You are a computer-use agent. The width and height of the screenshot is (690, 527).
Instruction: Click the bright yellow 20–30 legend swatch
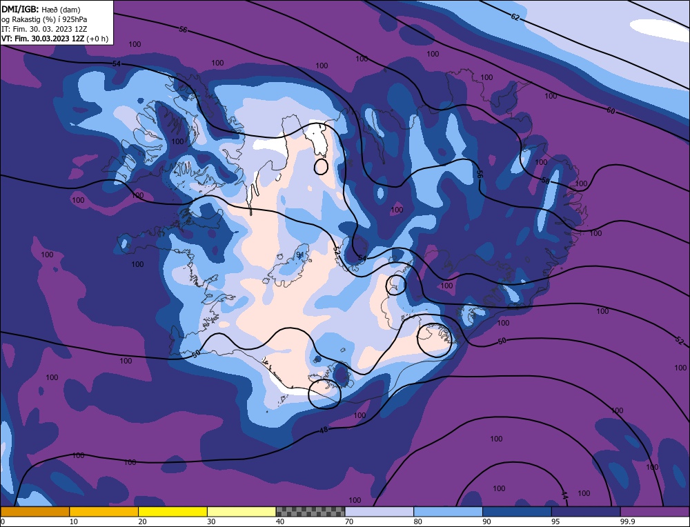172,512
